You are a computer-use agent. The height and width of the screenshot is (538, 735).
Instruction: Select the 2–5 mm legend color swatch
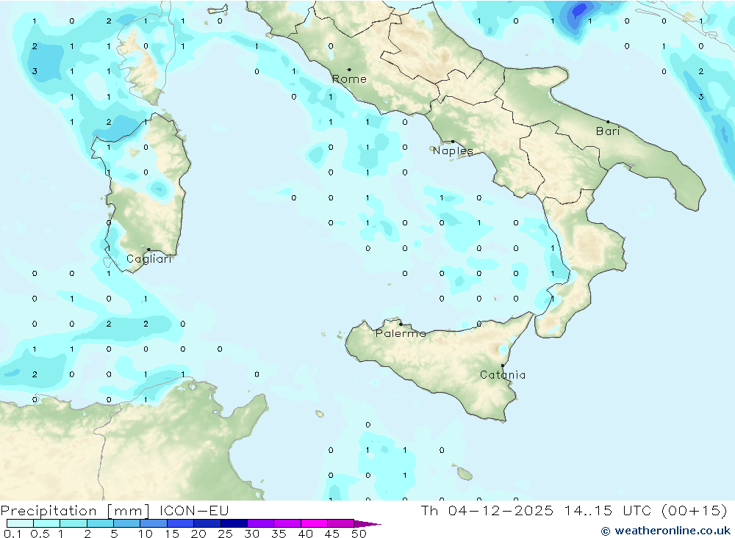100,524
